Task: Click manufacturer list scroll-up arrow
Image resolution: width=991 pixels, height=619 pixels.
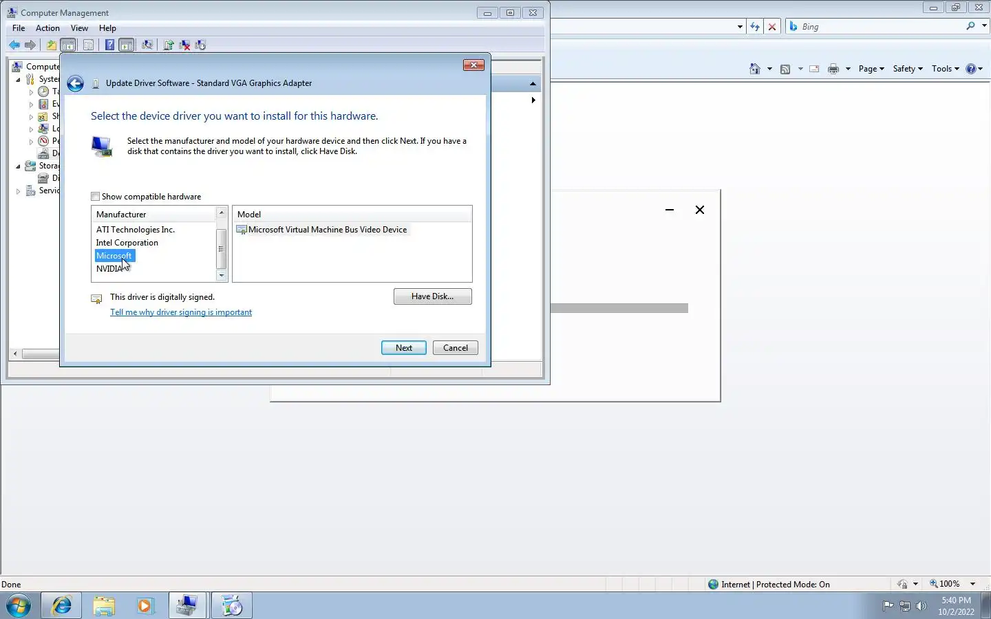Action: click(x=222, y=213)
